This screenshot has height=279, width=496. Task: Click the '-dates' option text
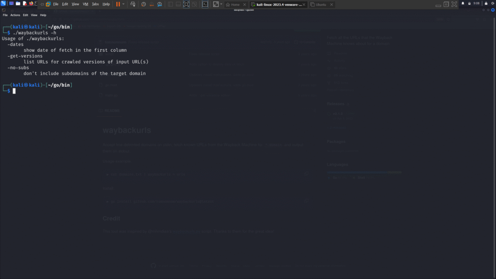[15, 44]
